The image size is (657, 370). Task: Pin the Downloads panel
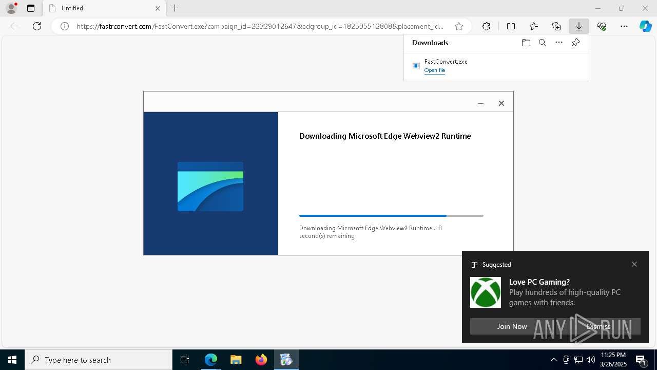[575, 43]
